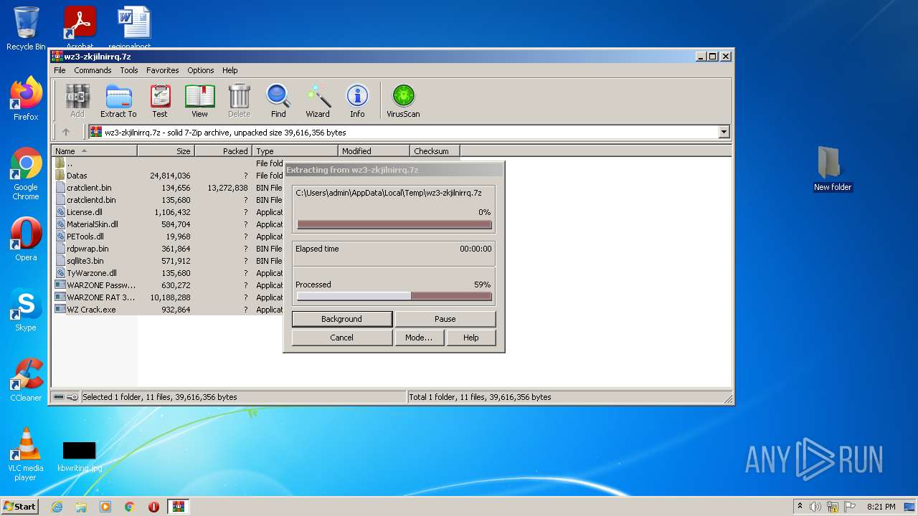Launch the Wizard wand tool
The height and width of the screenshot is (516, 918).
click(318, 101)
